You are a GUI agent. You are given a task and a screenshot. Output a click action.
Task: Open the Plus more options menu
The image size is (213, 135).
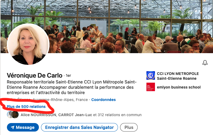(x=129, y=127)
